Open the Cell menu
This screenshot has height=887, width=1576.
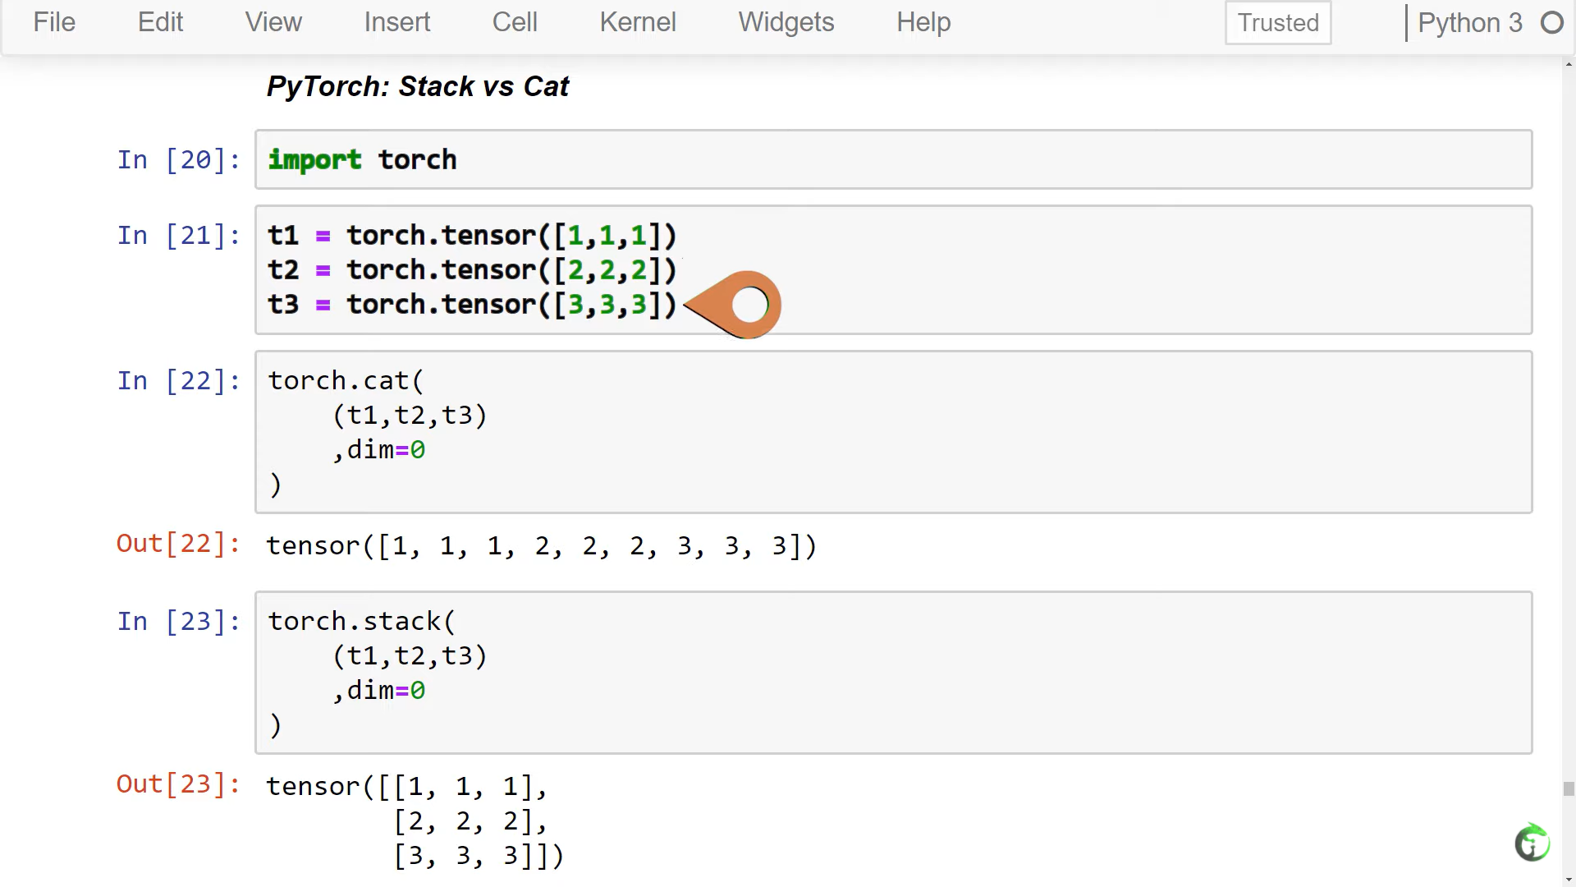[x=515, y=22]
